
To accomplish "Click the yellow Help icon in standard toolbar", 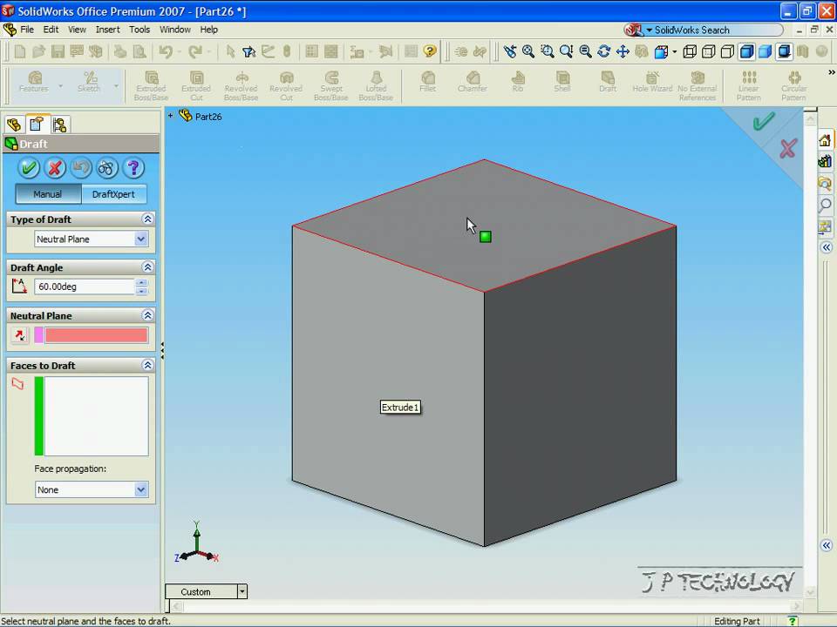I will (x=430, y=51).
